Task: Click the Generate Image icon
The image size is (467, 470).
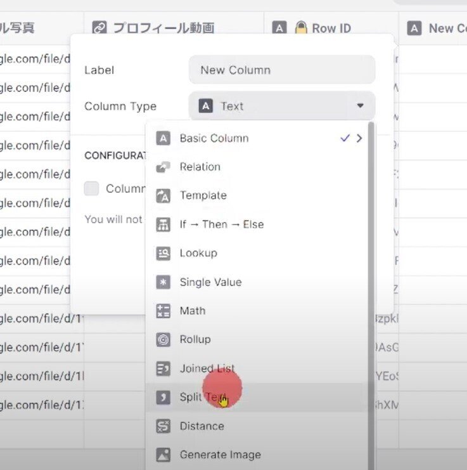Action: 163,455
